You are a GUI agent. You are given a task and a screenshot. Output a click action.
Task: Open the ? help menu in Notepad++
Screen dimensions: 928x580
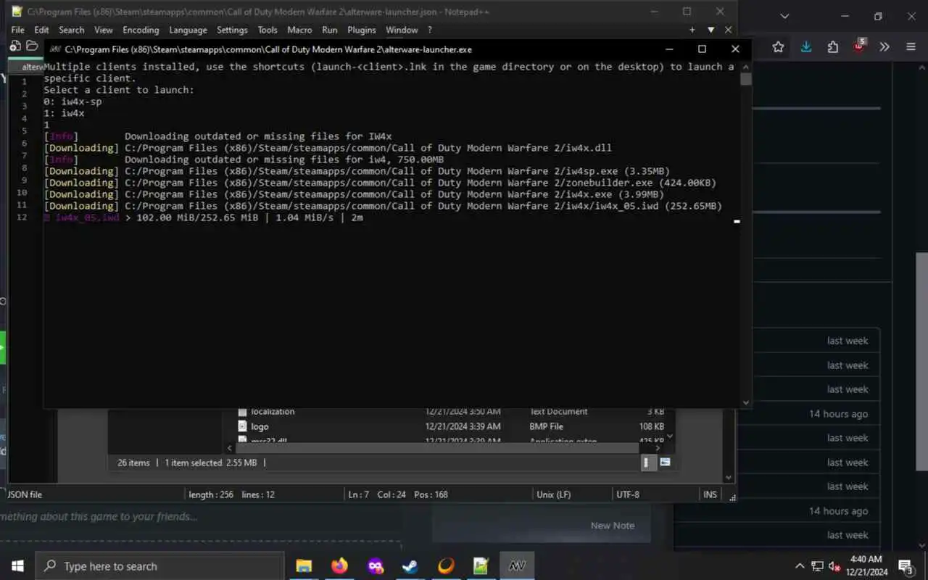pyautogui.click(x=429, y=30)
